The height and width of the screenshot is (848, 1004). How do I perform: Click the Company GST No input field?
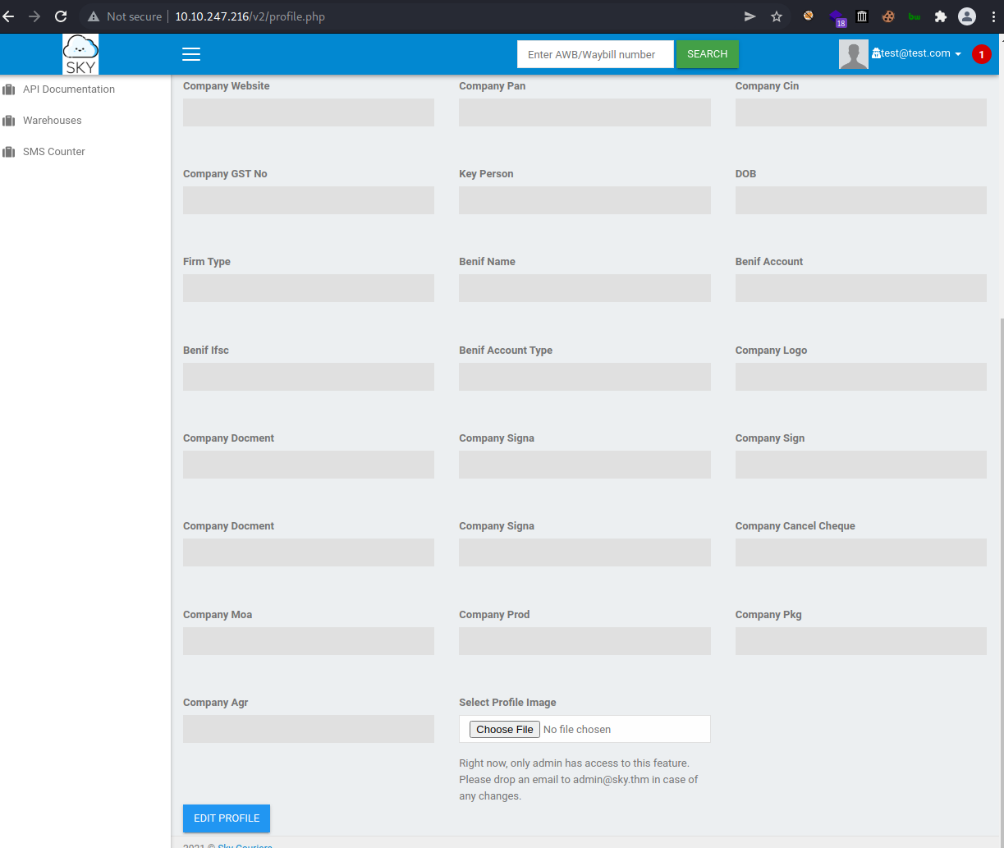pos(309,200)
